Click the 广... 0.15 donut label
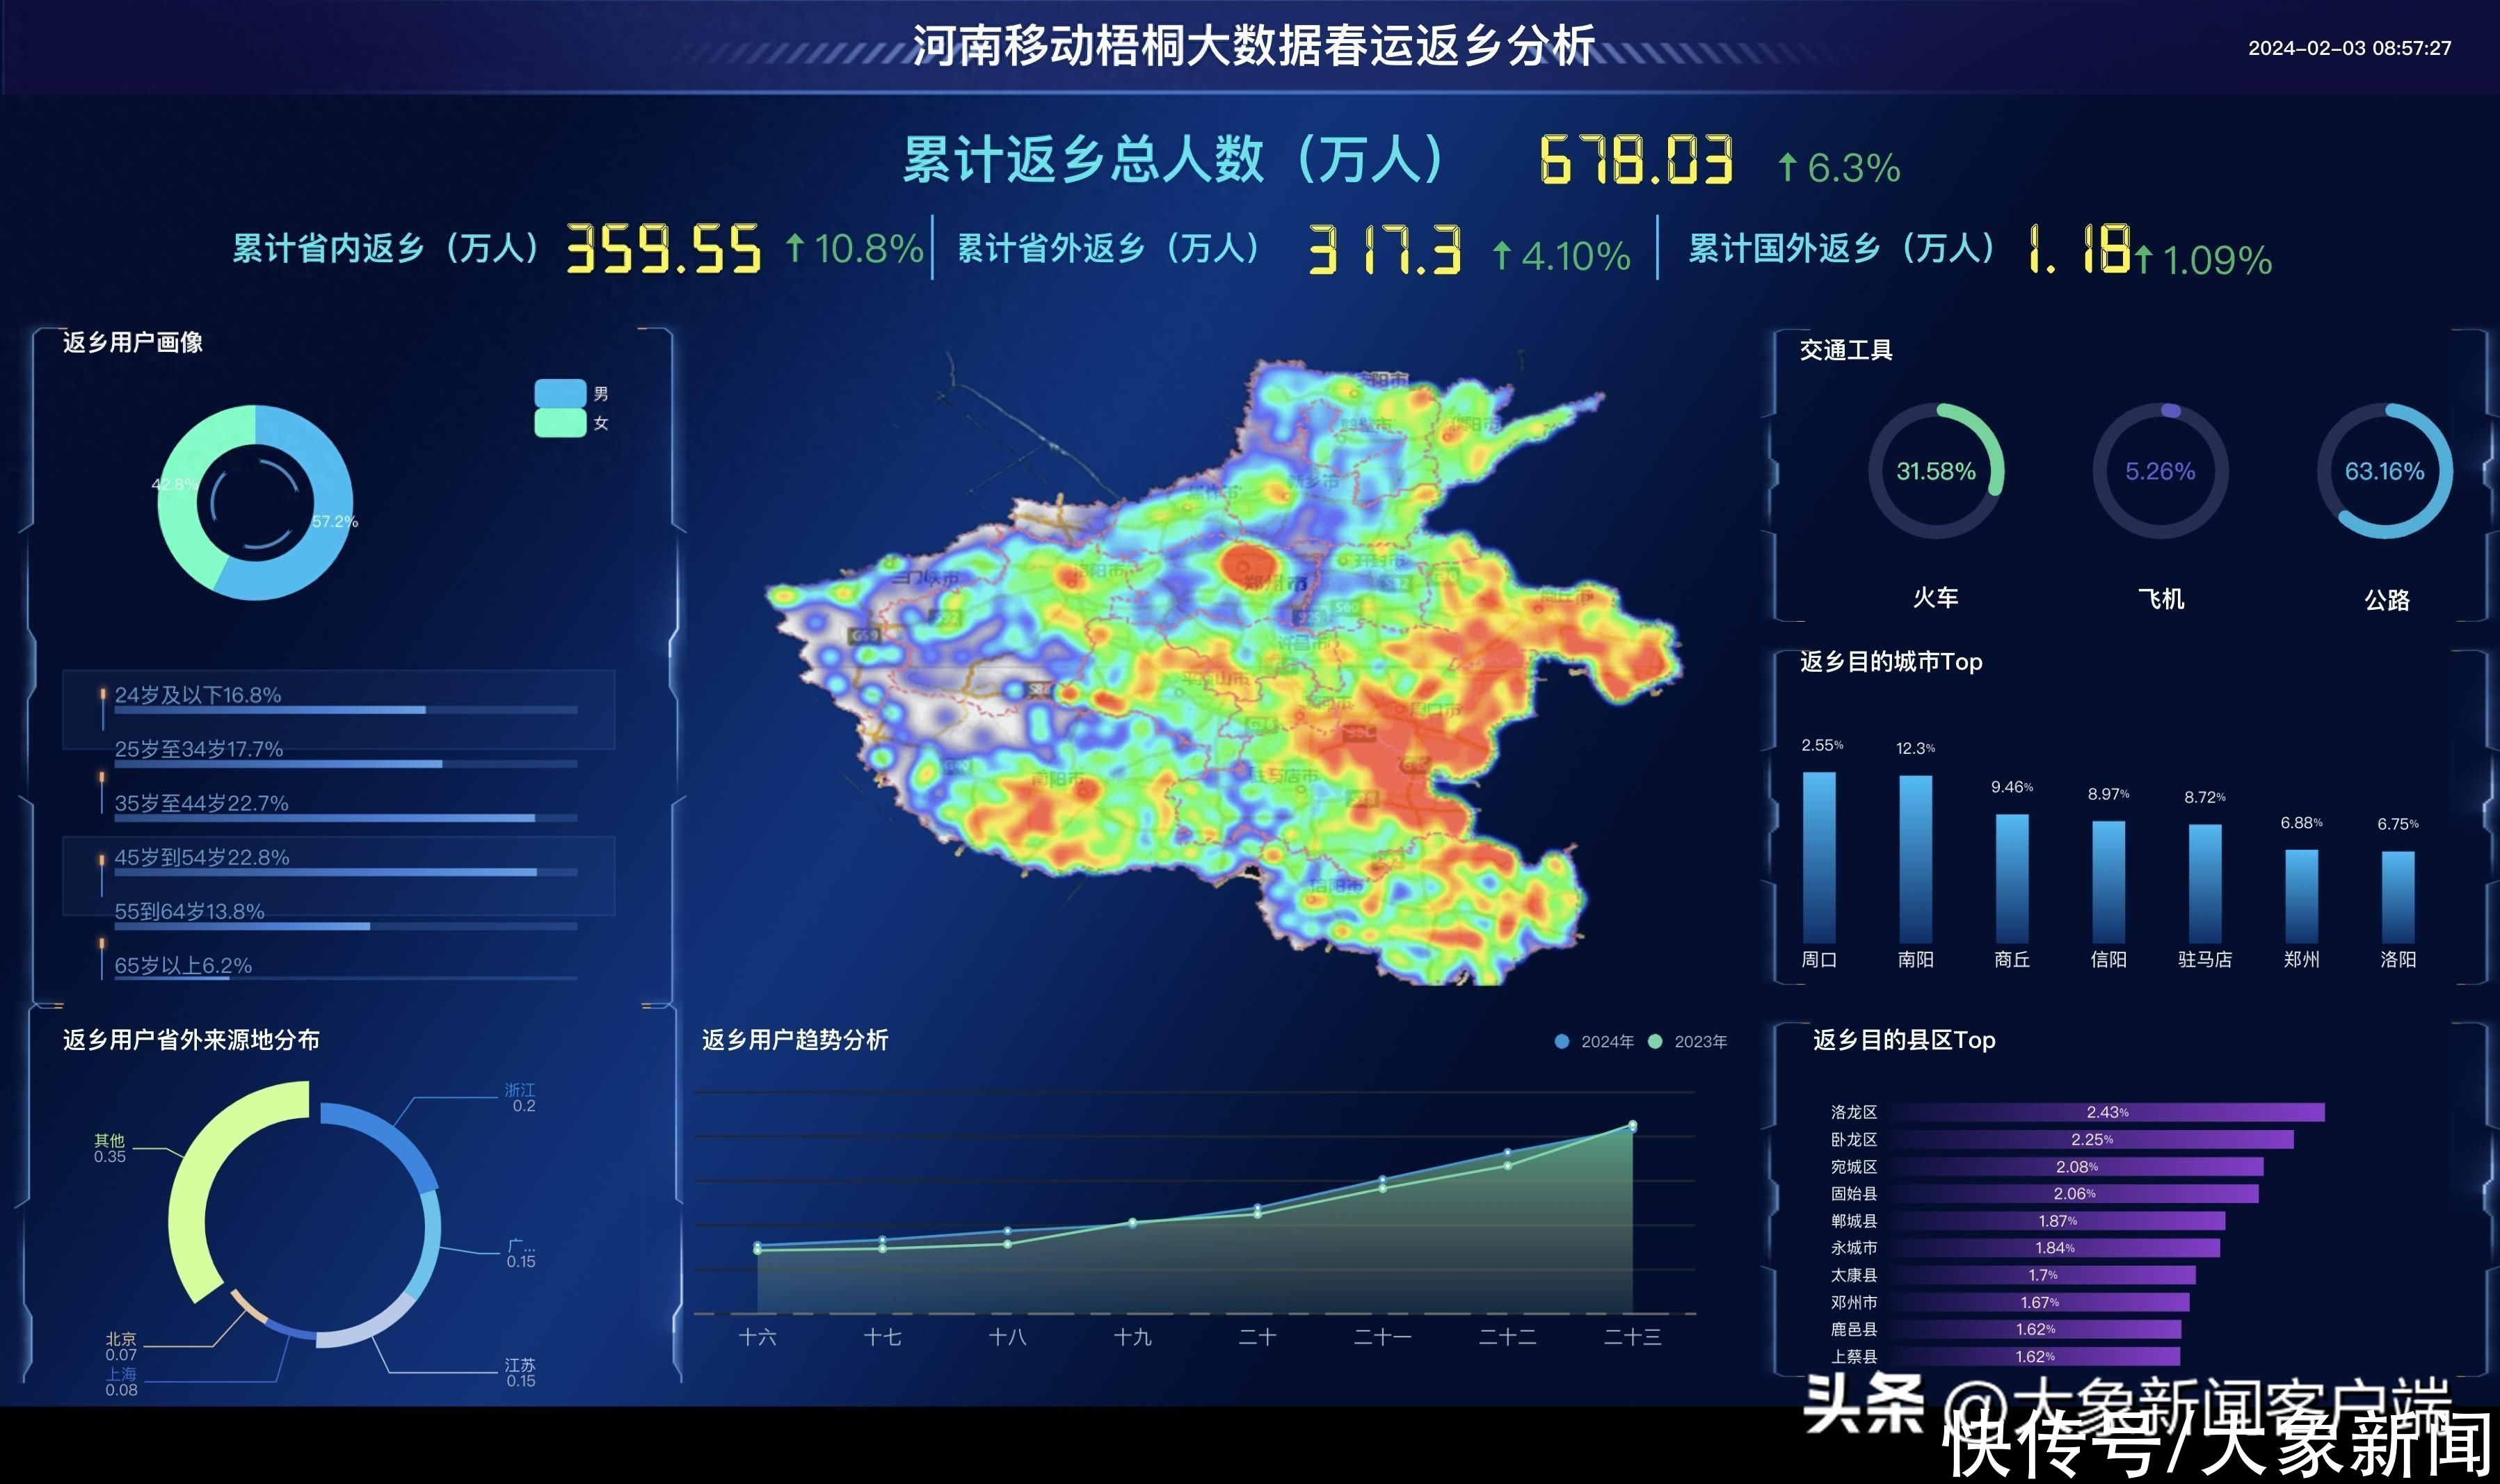The width and height of the screenshot is (2500, 1484). (x=521, y=1253)
